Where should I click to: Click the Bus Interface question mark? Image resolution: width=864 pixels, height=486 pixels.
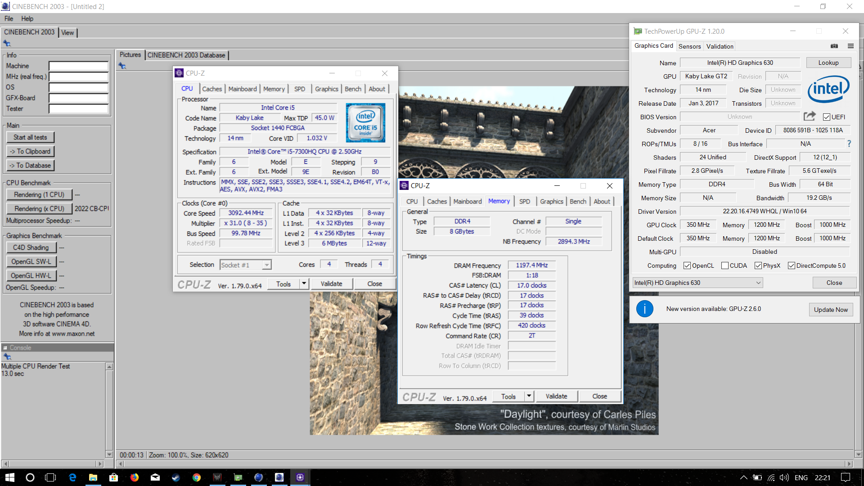849,144
